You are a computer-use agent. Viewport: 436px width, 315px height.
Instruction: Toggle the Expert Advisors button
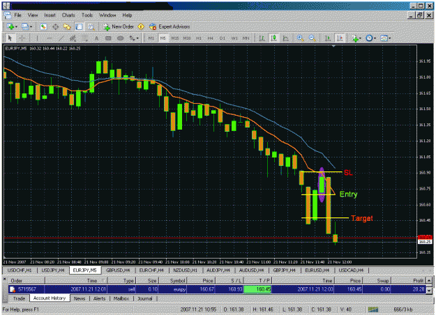[x=170, y=26]
